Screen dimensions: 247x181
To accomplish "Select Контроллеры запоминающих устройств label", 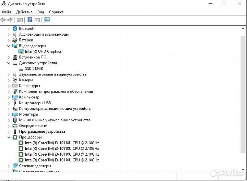I will tap(55, 109).
